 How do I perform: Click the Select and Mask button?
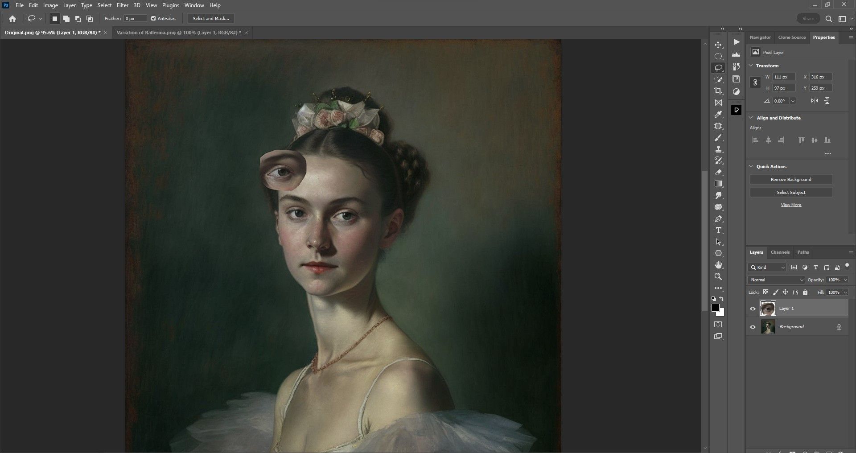point(211,19)
